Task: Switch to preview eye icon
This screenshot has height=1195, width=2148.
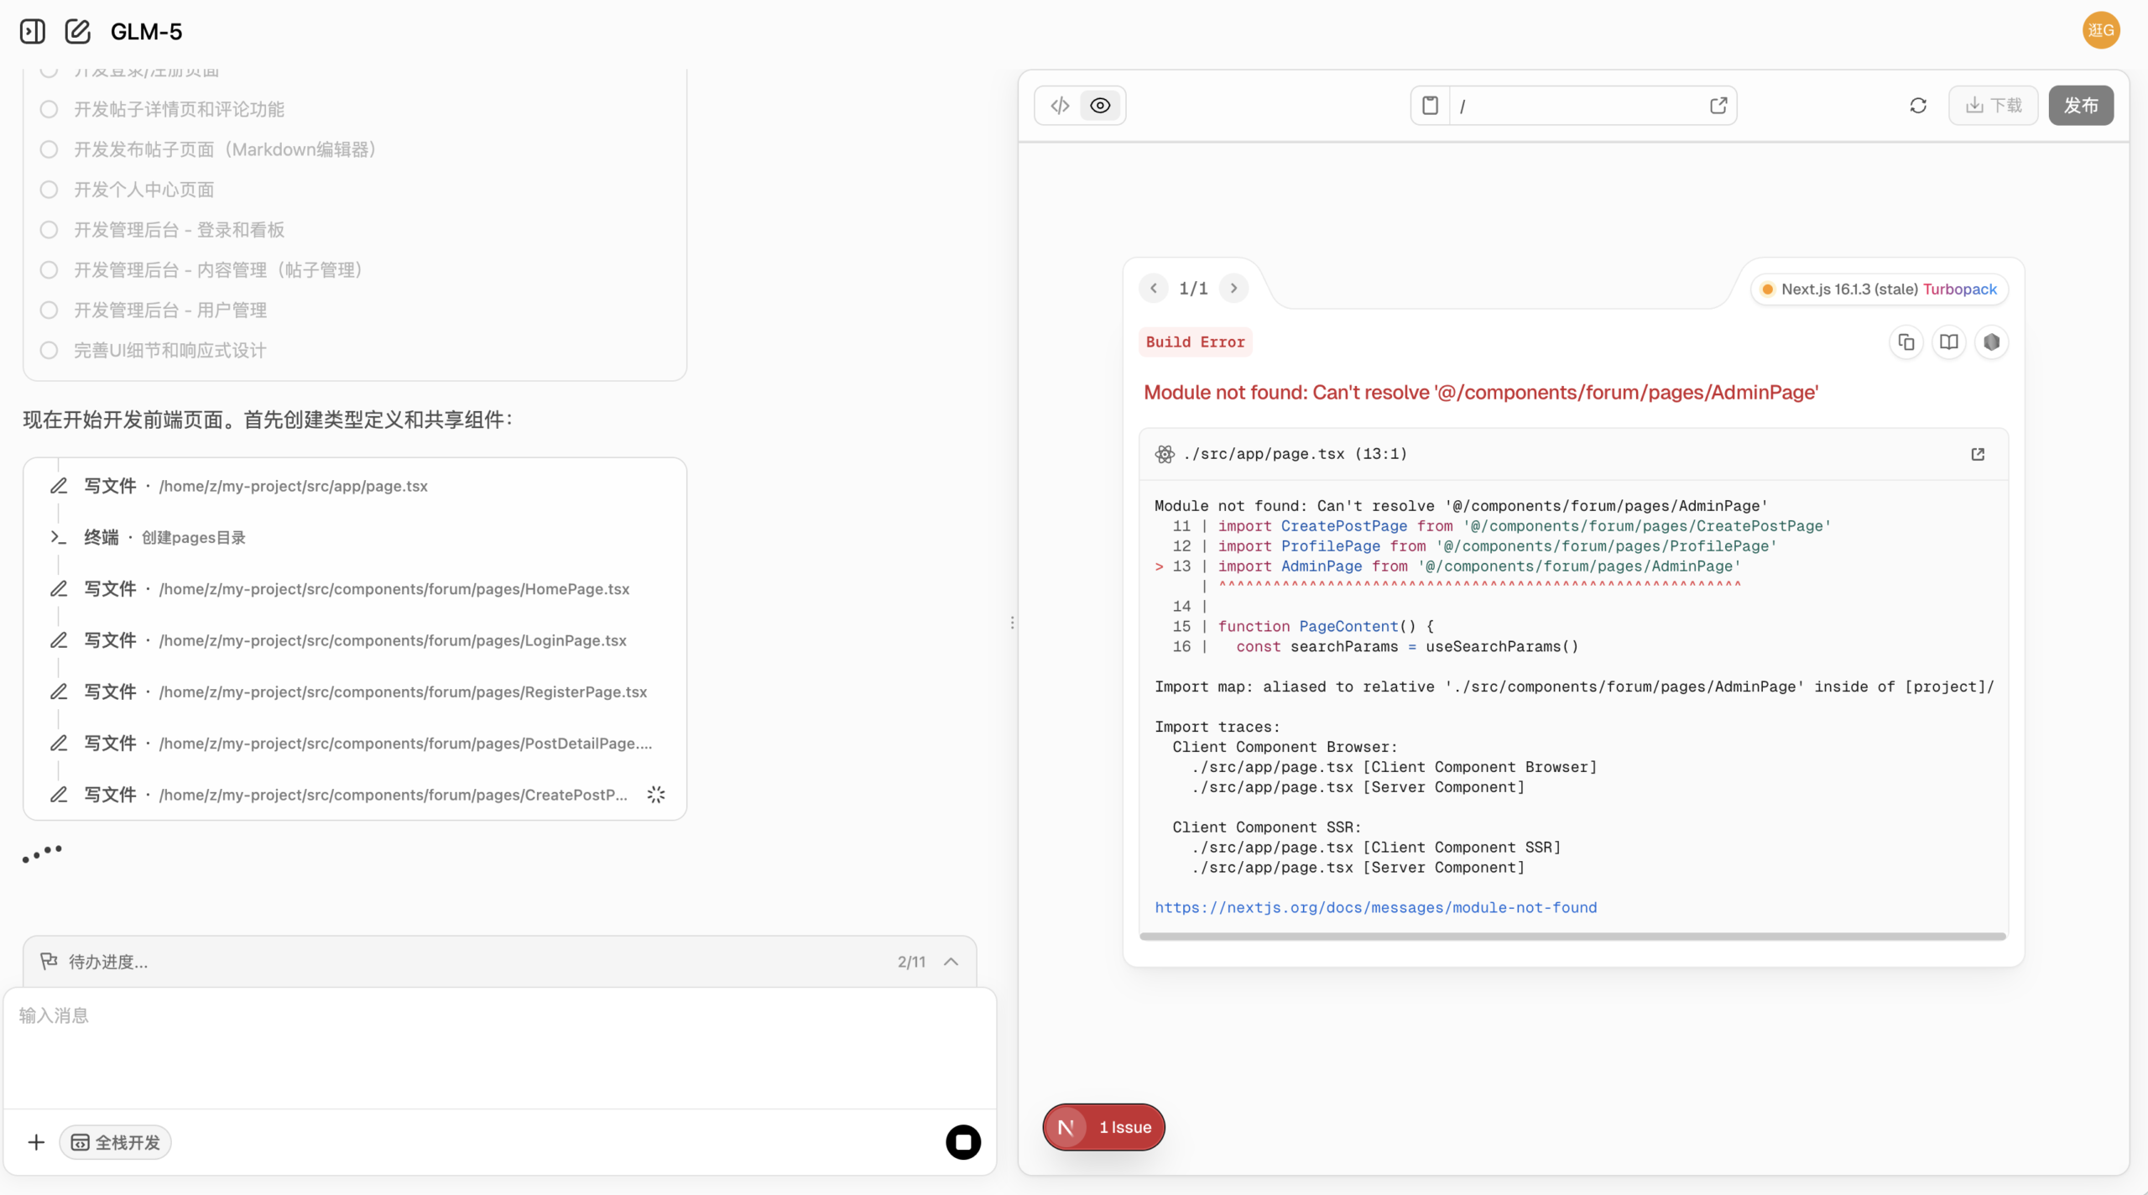Action: 1100,106
